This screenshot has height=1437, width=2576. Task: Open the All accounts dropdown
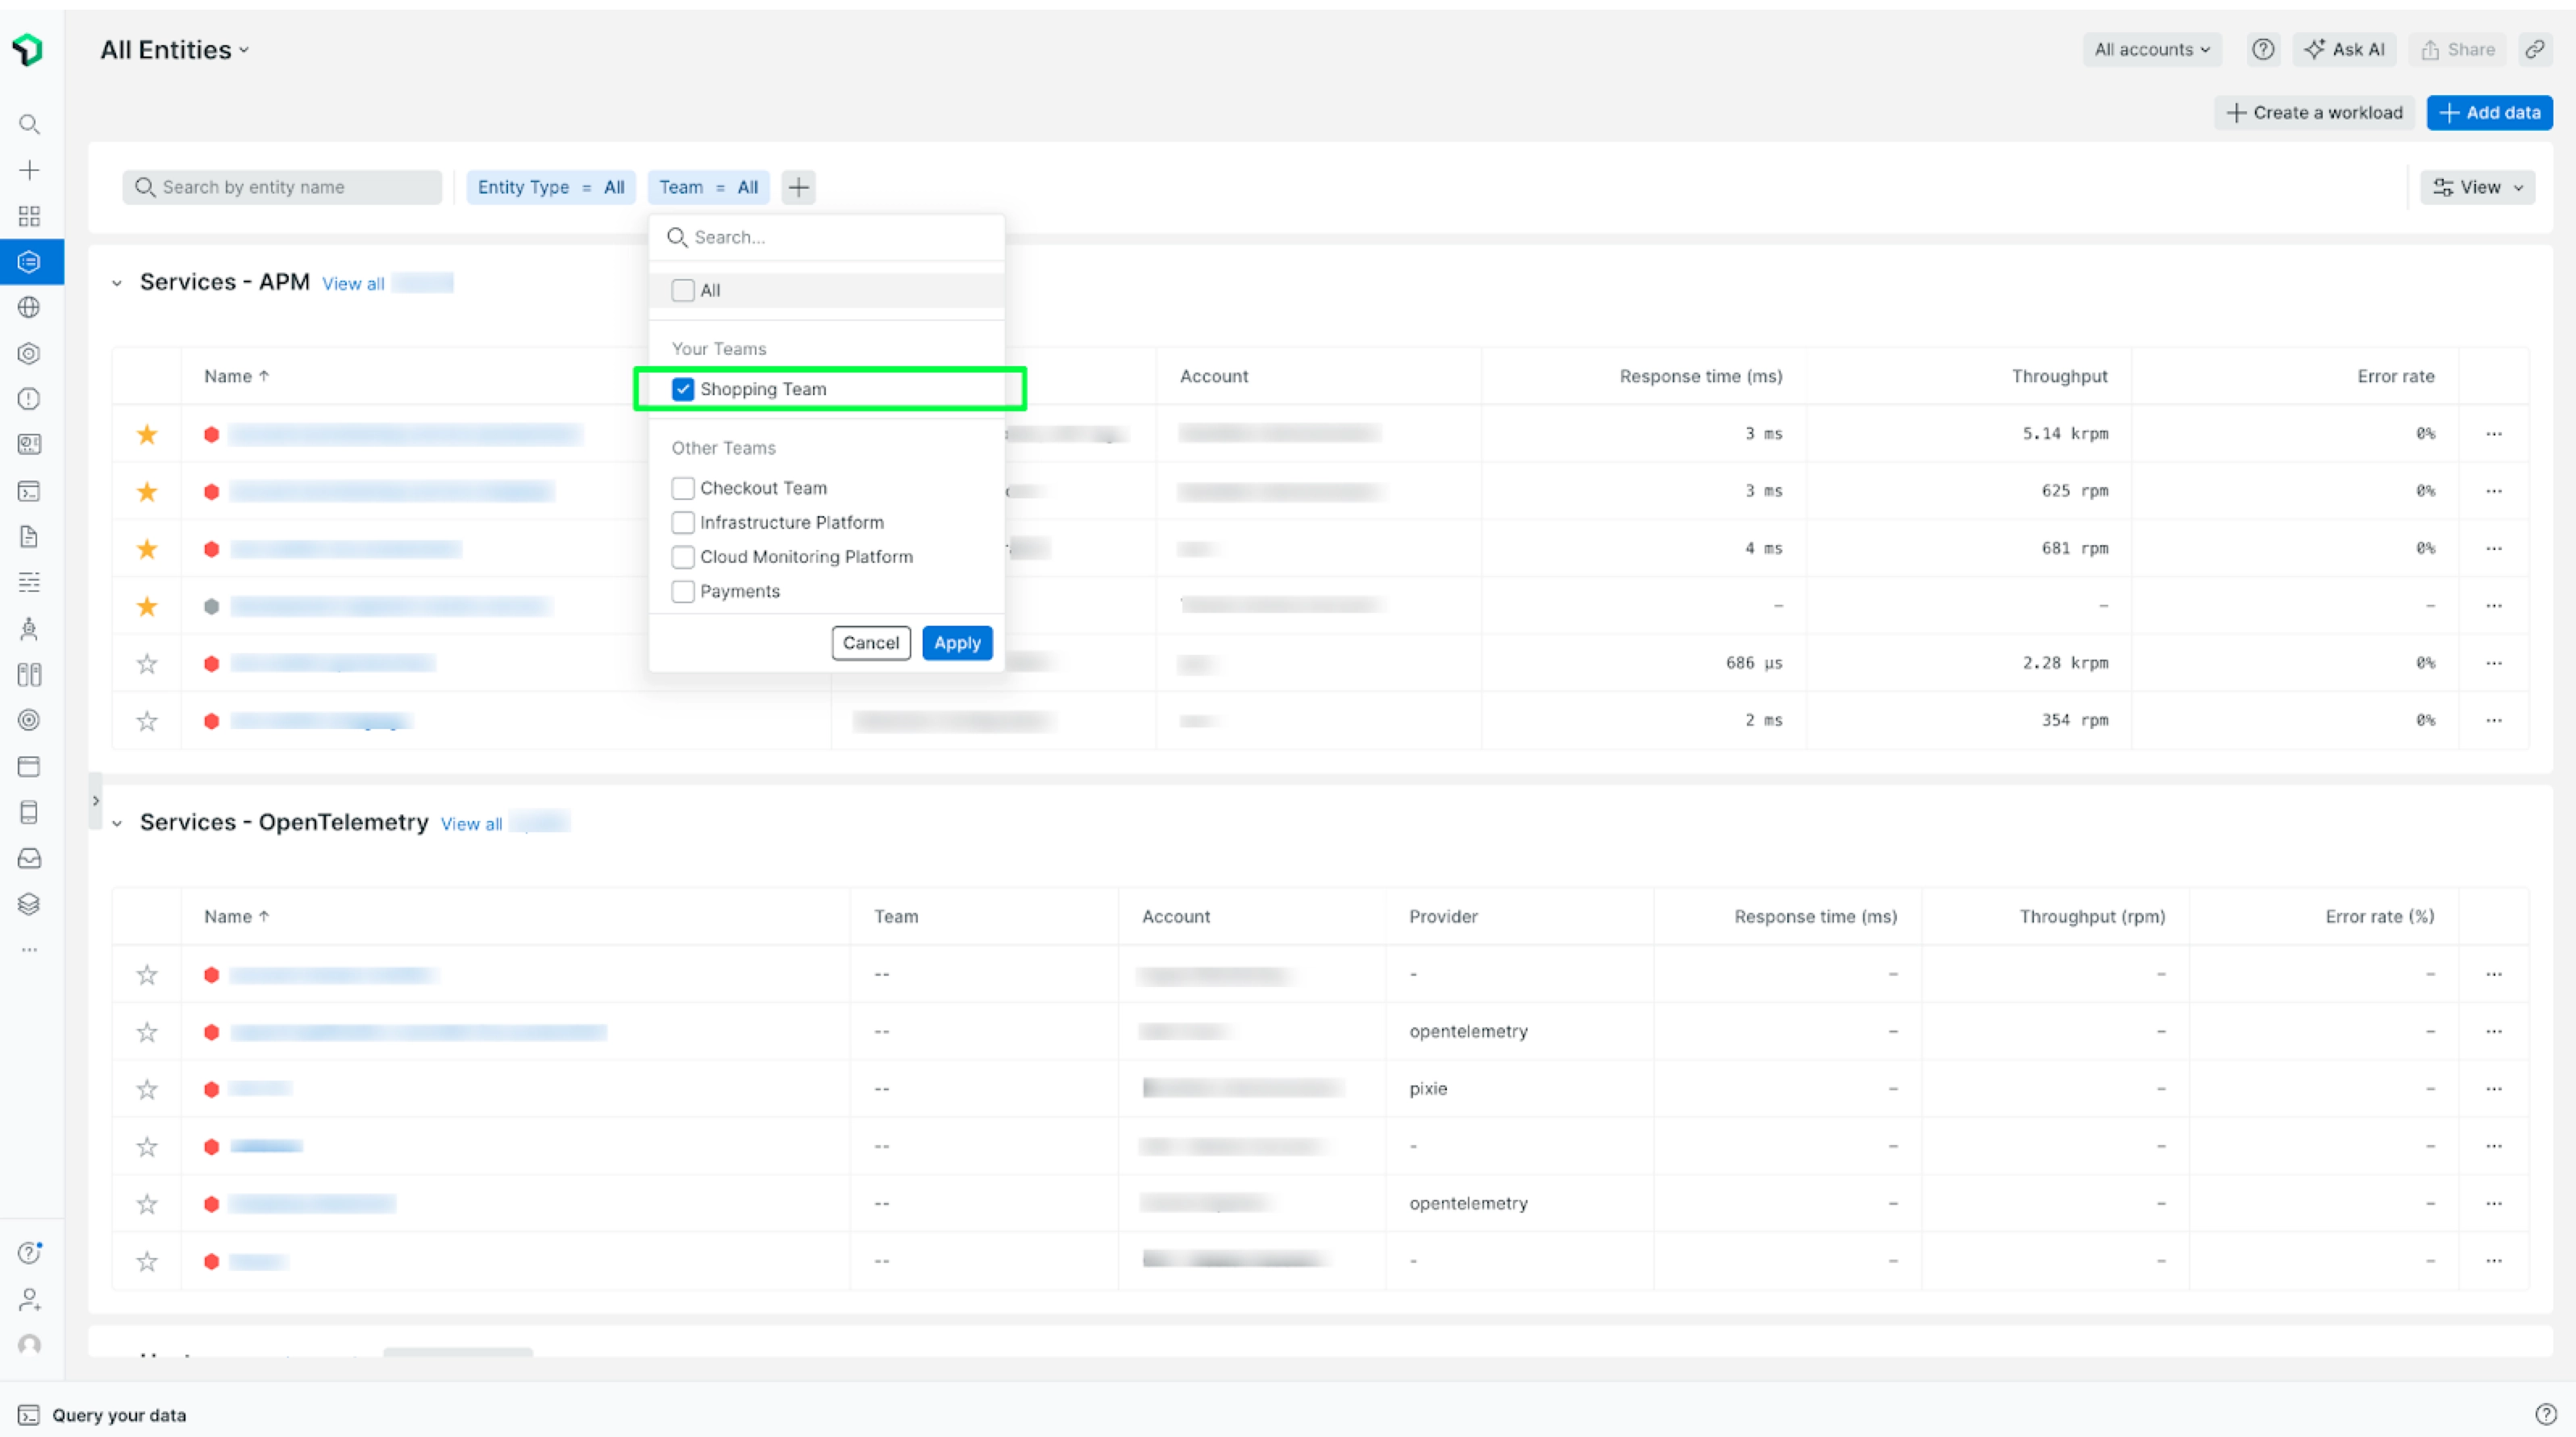[2151, 49]
